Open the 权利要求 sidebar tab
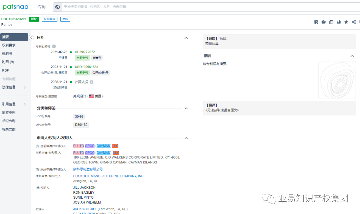Image resolution: width=360 pixels, height=214 pixels. point(14,45)
